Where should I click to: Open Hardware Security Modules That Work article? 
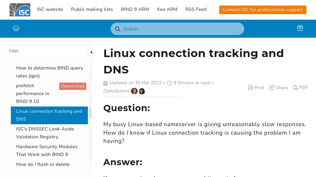coord(47,150)
